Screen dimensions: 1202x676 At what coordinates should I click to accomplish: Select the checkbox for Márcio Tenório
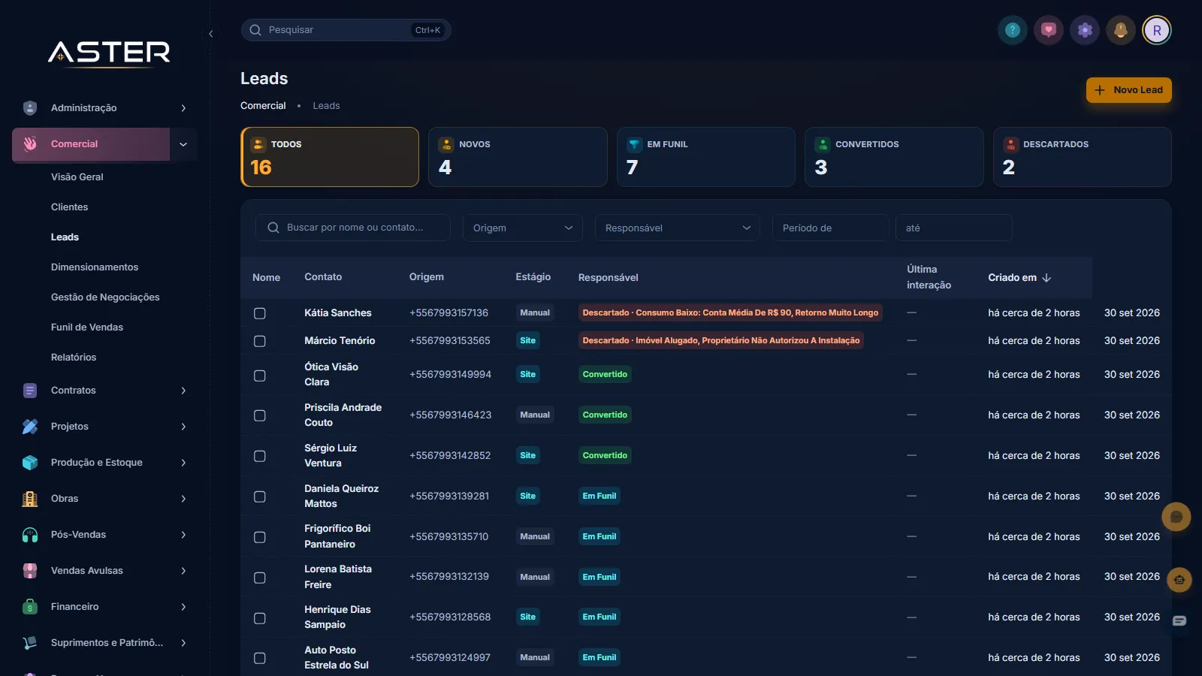(260, 341)
